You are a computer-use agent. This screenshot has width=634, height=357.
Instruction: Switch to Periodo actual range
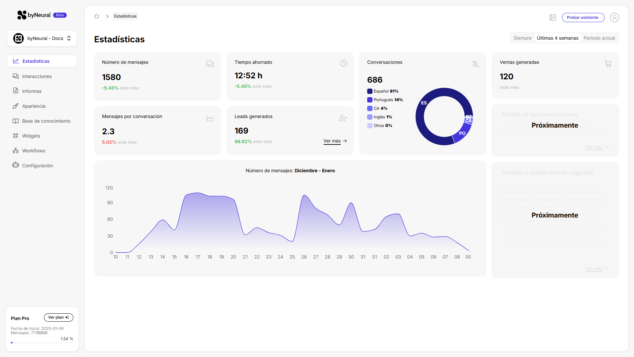coord(599,38)
